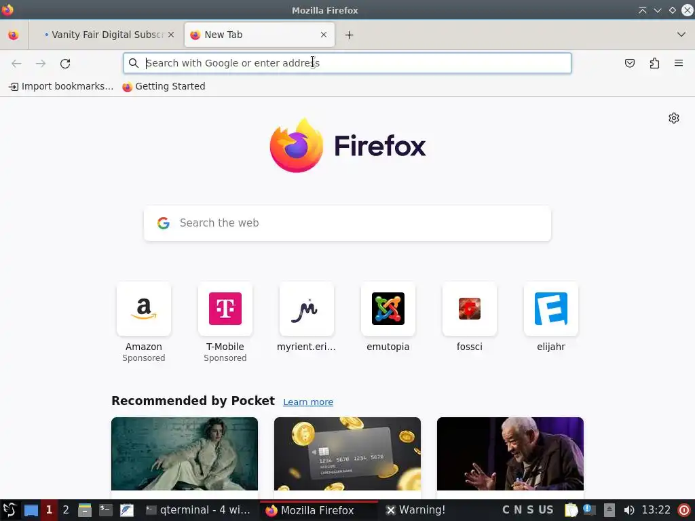Click the Firefox icon in title bar
Screen dimensions: 695x521
click(7, 9)
